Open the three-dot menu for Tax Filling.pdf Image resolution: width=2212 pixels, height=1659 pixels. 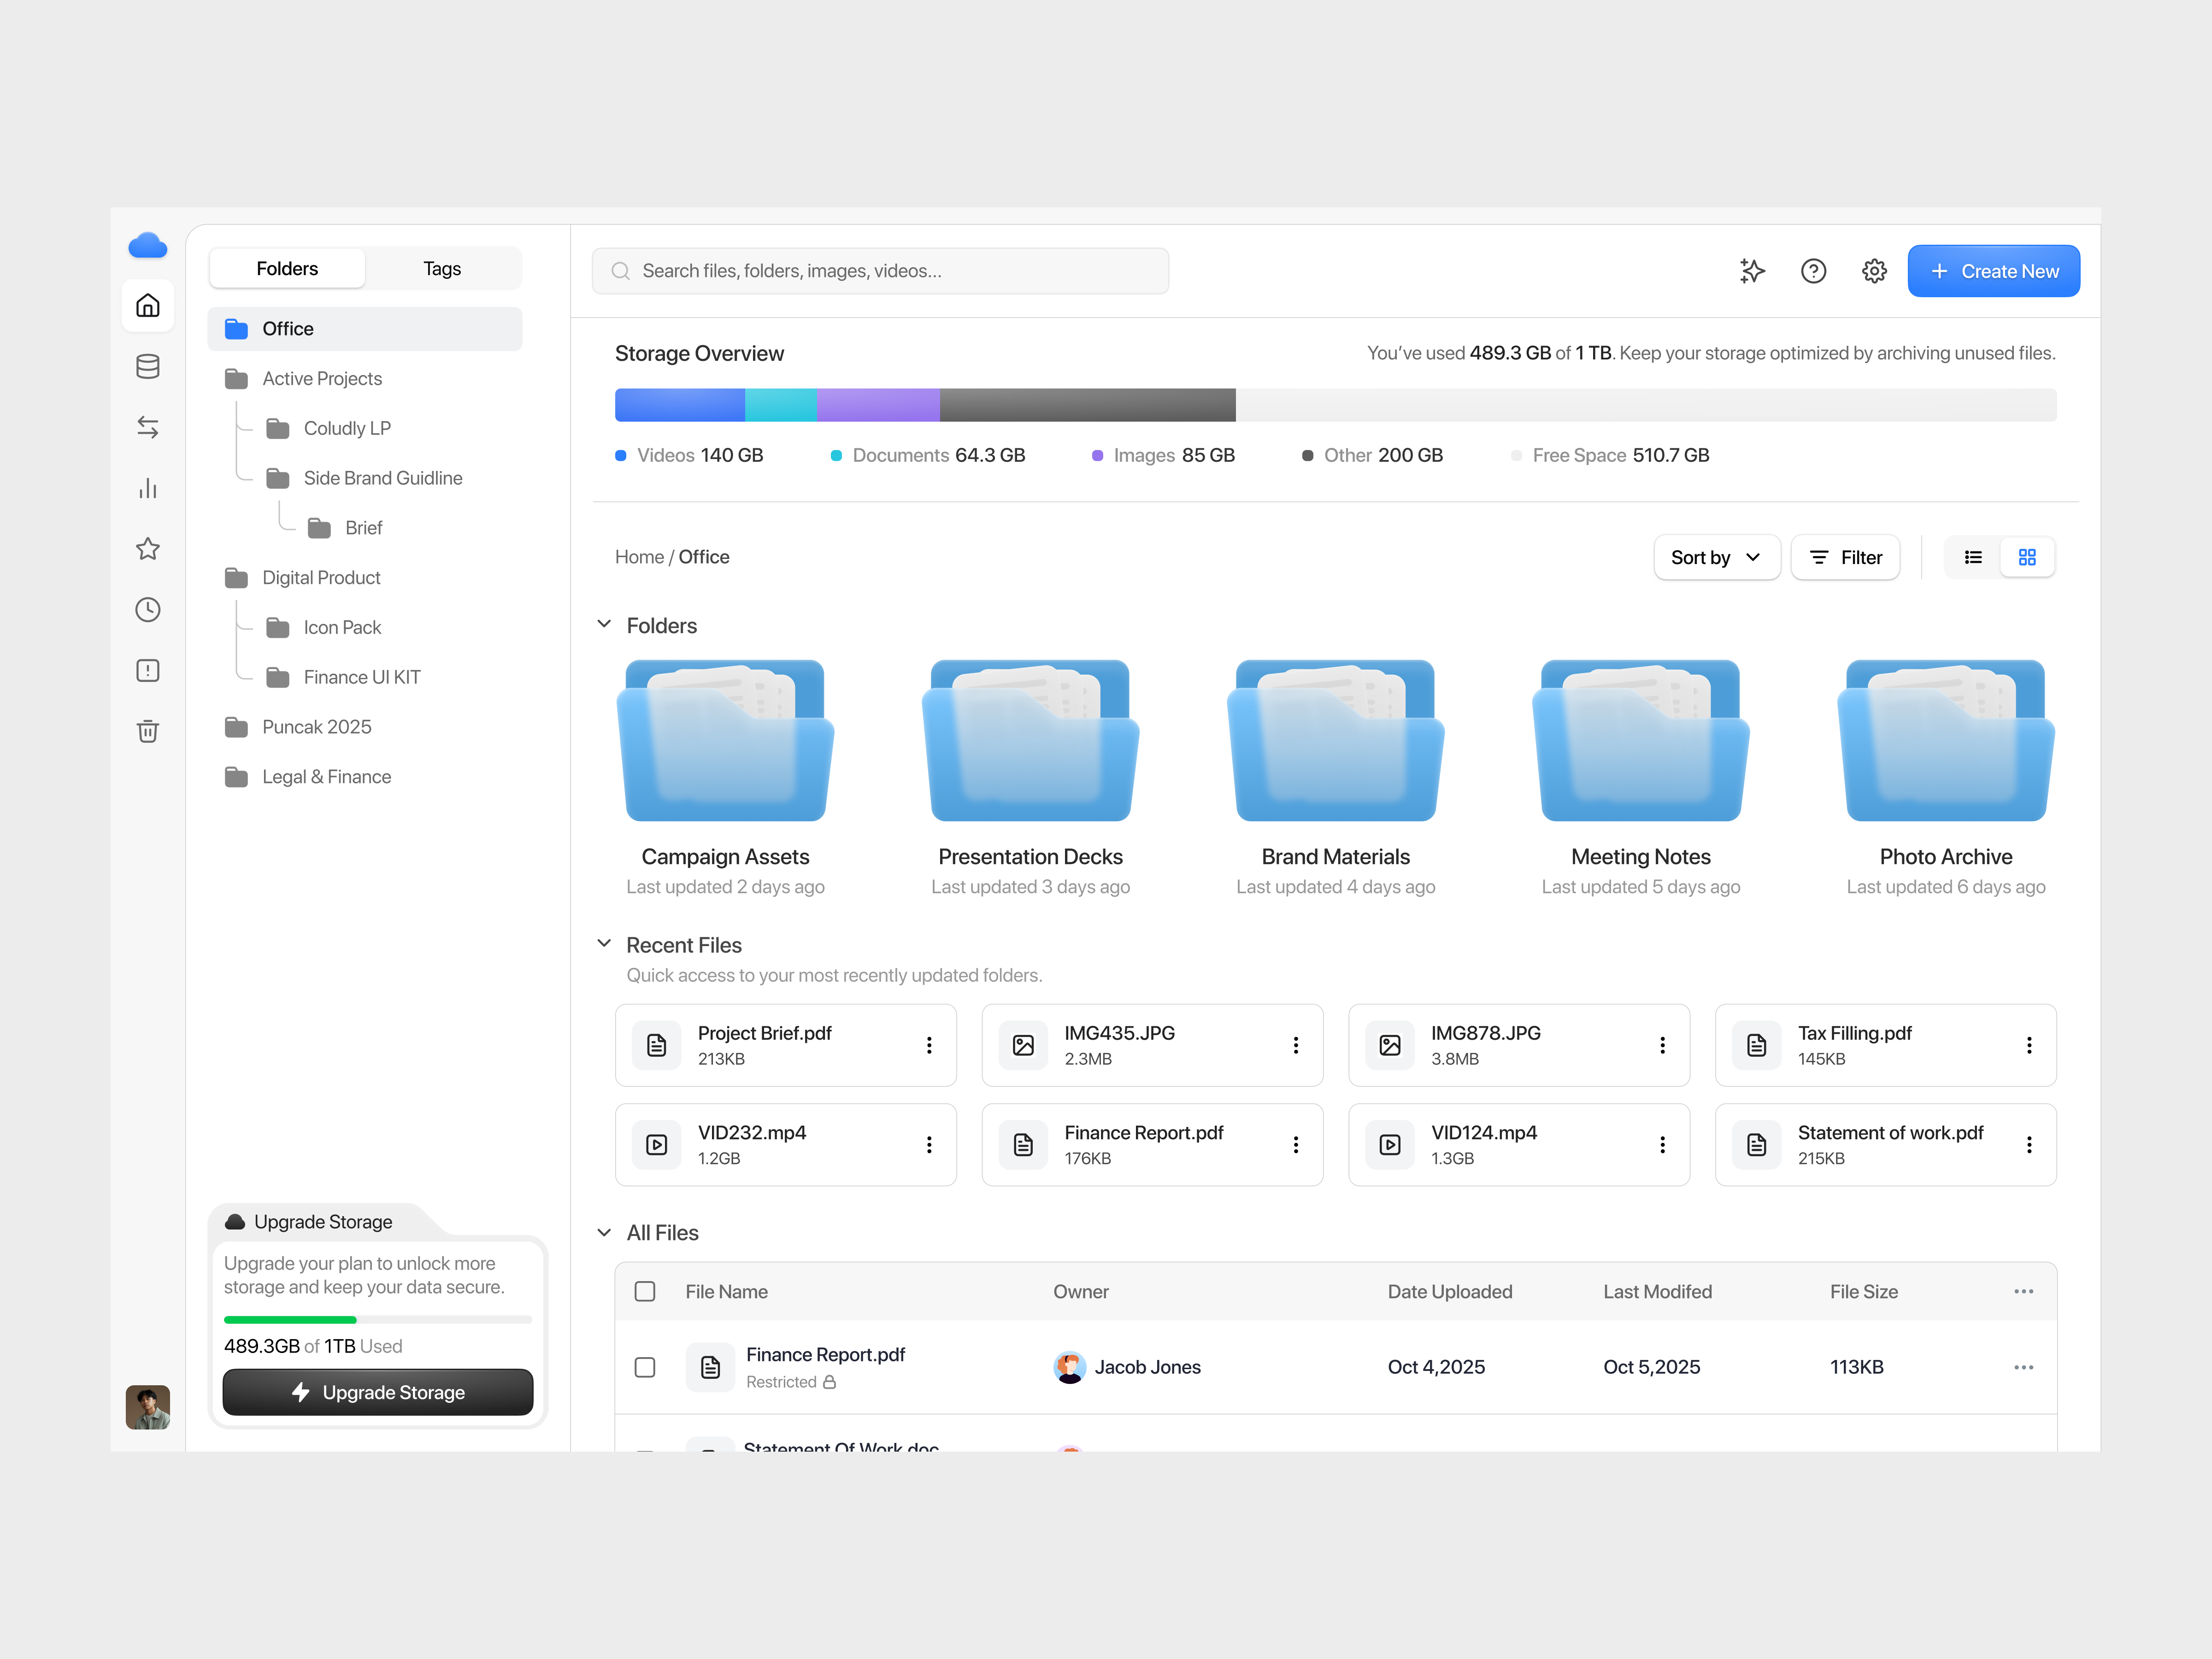point(2029,1045)
